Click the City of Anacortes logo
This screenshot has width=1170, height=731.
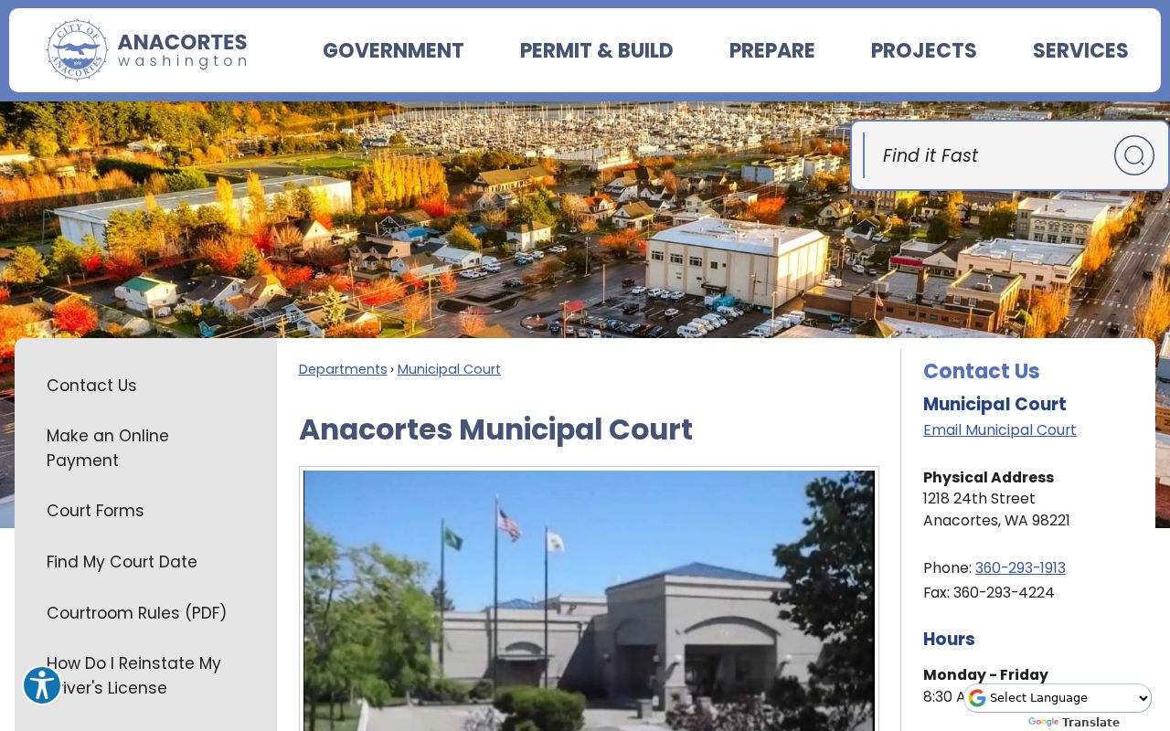pos(147,50)
